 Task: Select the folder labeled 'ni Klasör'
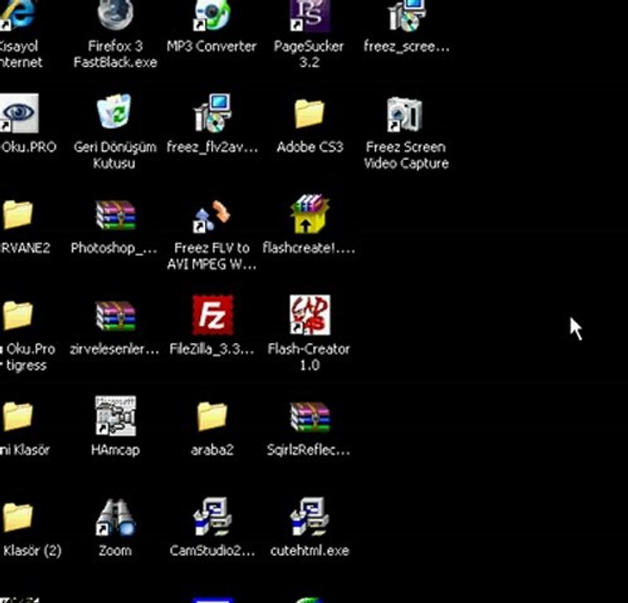(x=18, y=417)
